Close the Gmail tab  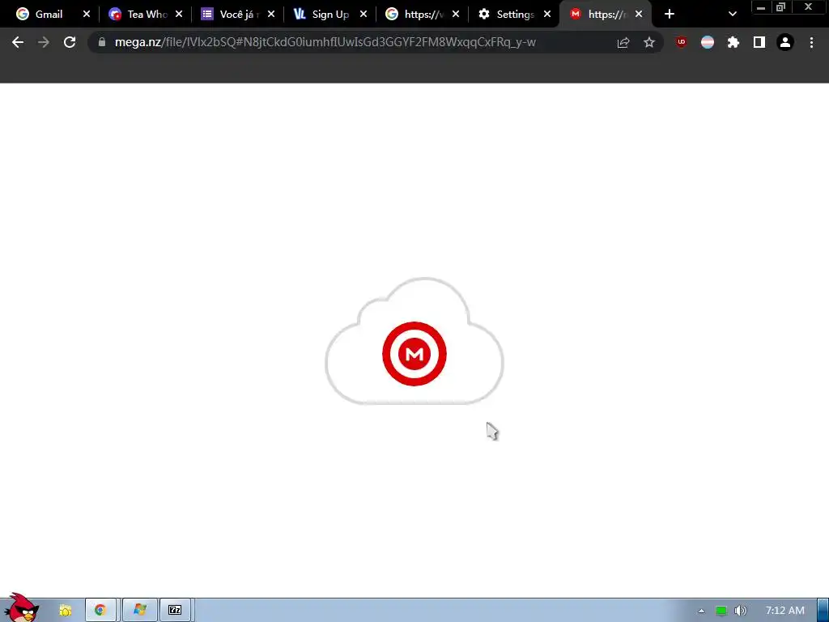click(87, 15)
